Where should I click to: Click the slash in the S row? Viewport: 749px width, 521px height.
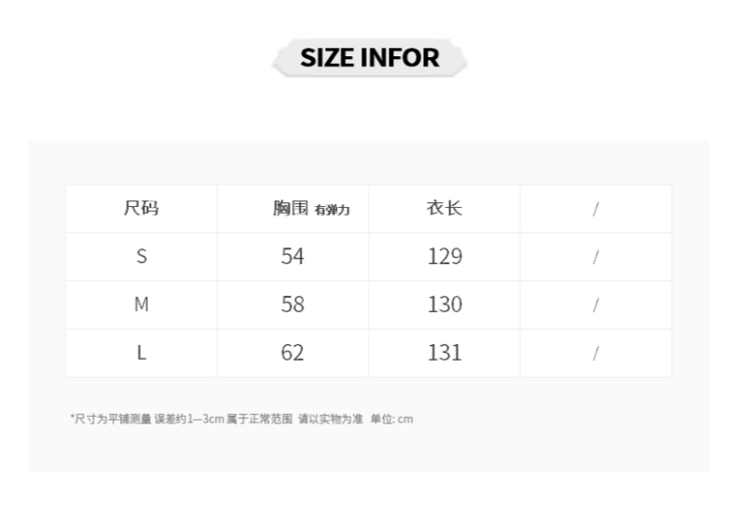pos(595,257)
